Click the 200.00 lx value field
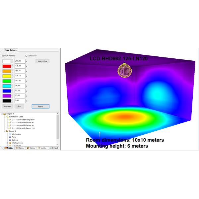This screenshot has width=199, height=199. pyautogui.click(x=20, y=61)
